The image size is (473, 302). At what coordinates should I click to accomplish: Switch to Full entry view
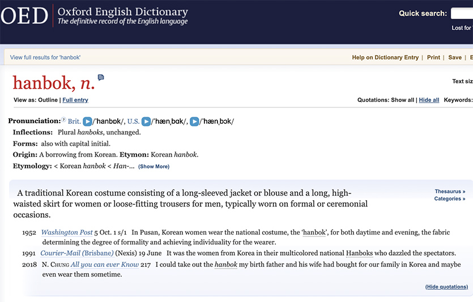click(x=75, y=100)
